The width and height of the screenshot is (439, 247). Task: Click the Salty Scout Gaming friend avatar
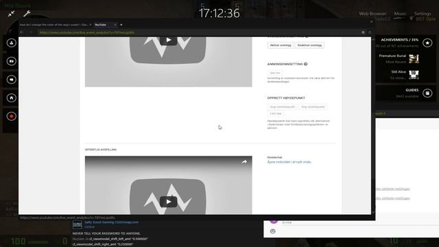point(78,224)
